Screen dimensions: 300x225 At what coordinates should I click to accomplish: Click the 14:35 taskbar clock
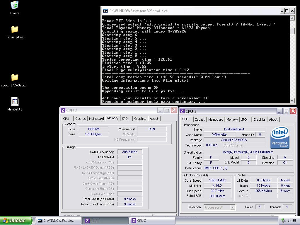[292, 221]
